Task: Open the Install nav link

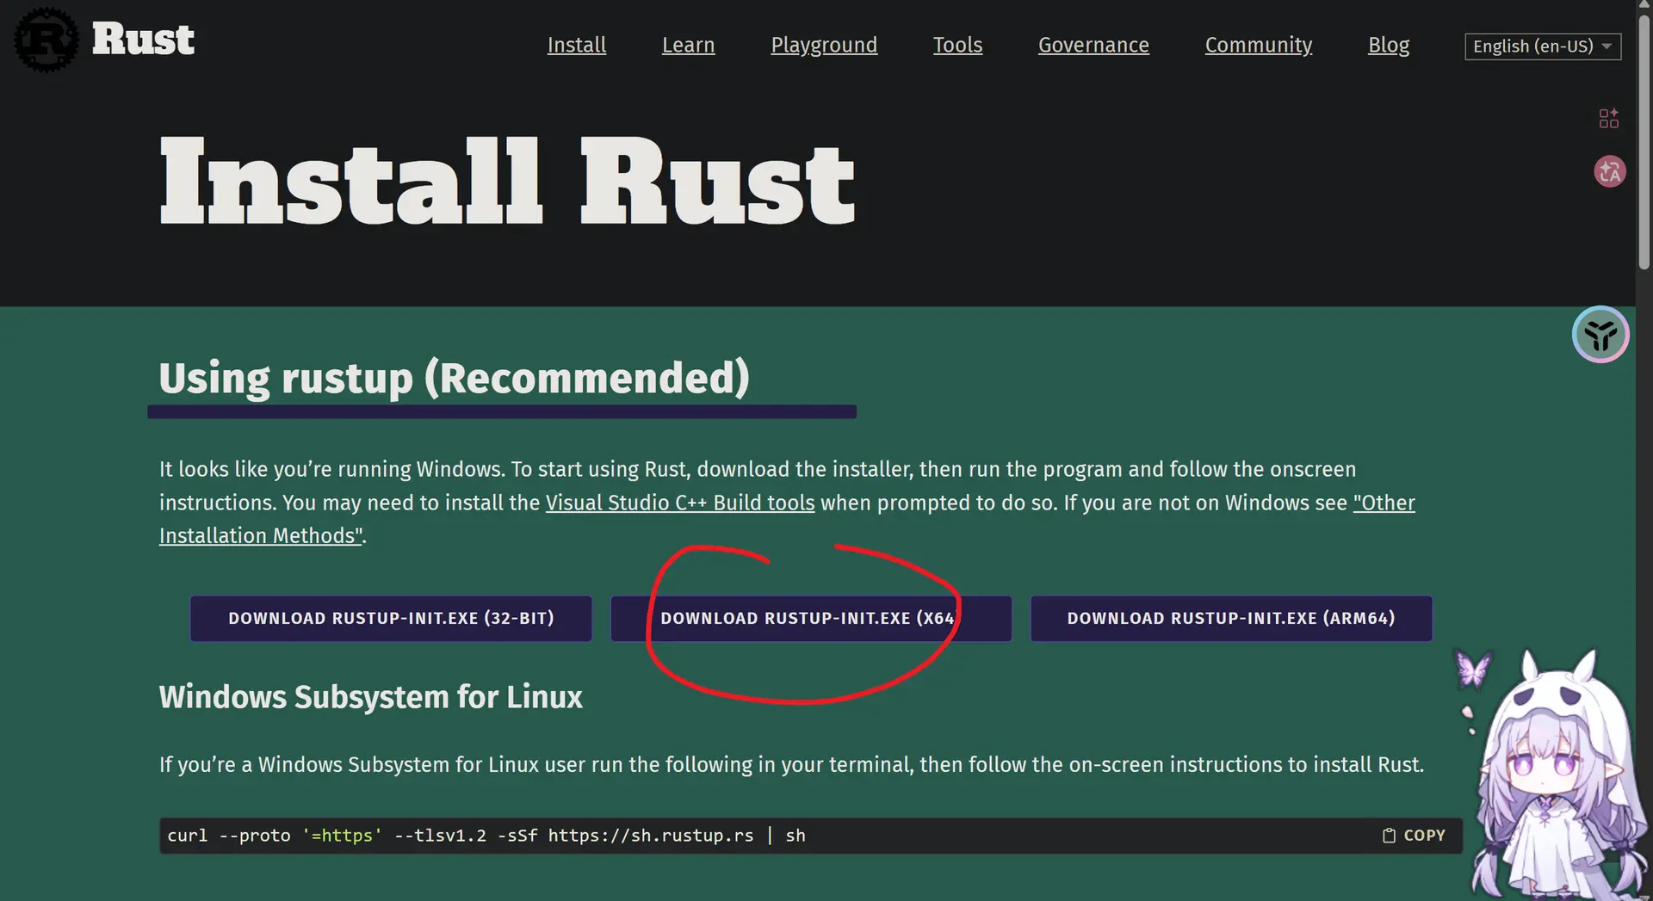Action: pos(577,45)
